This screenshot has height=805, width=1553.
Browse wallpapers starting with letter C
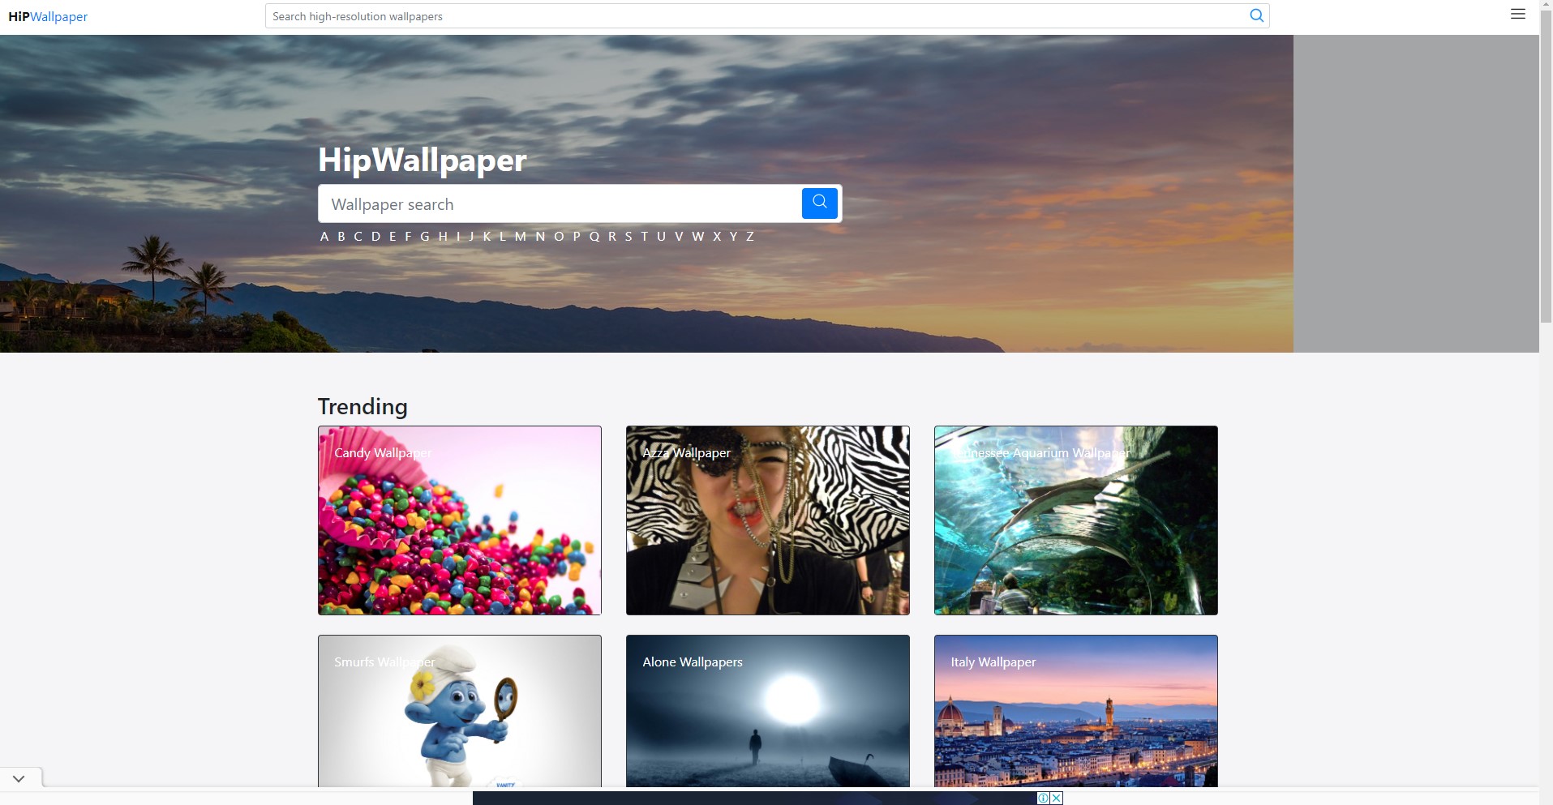[x=358, y=237]
